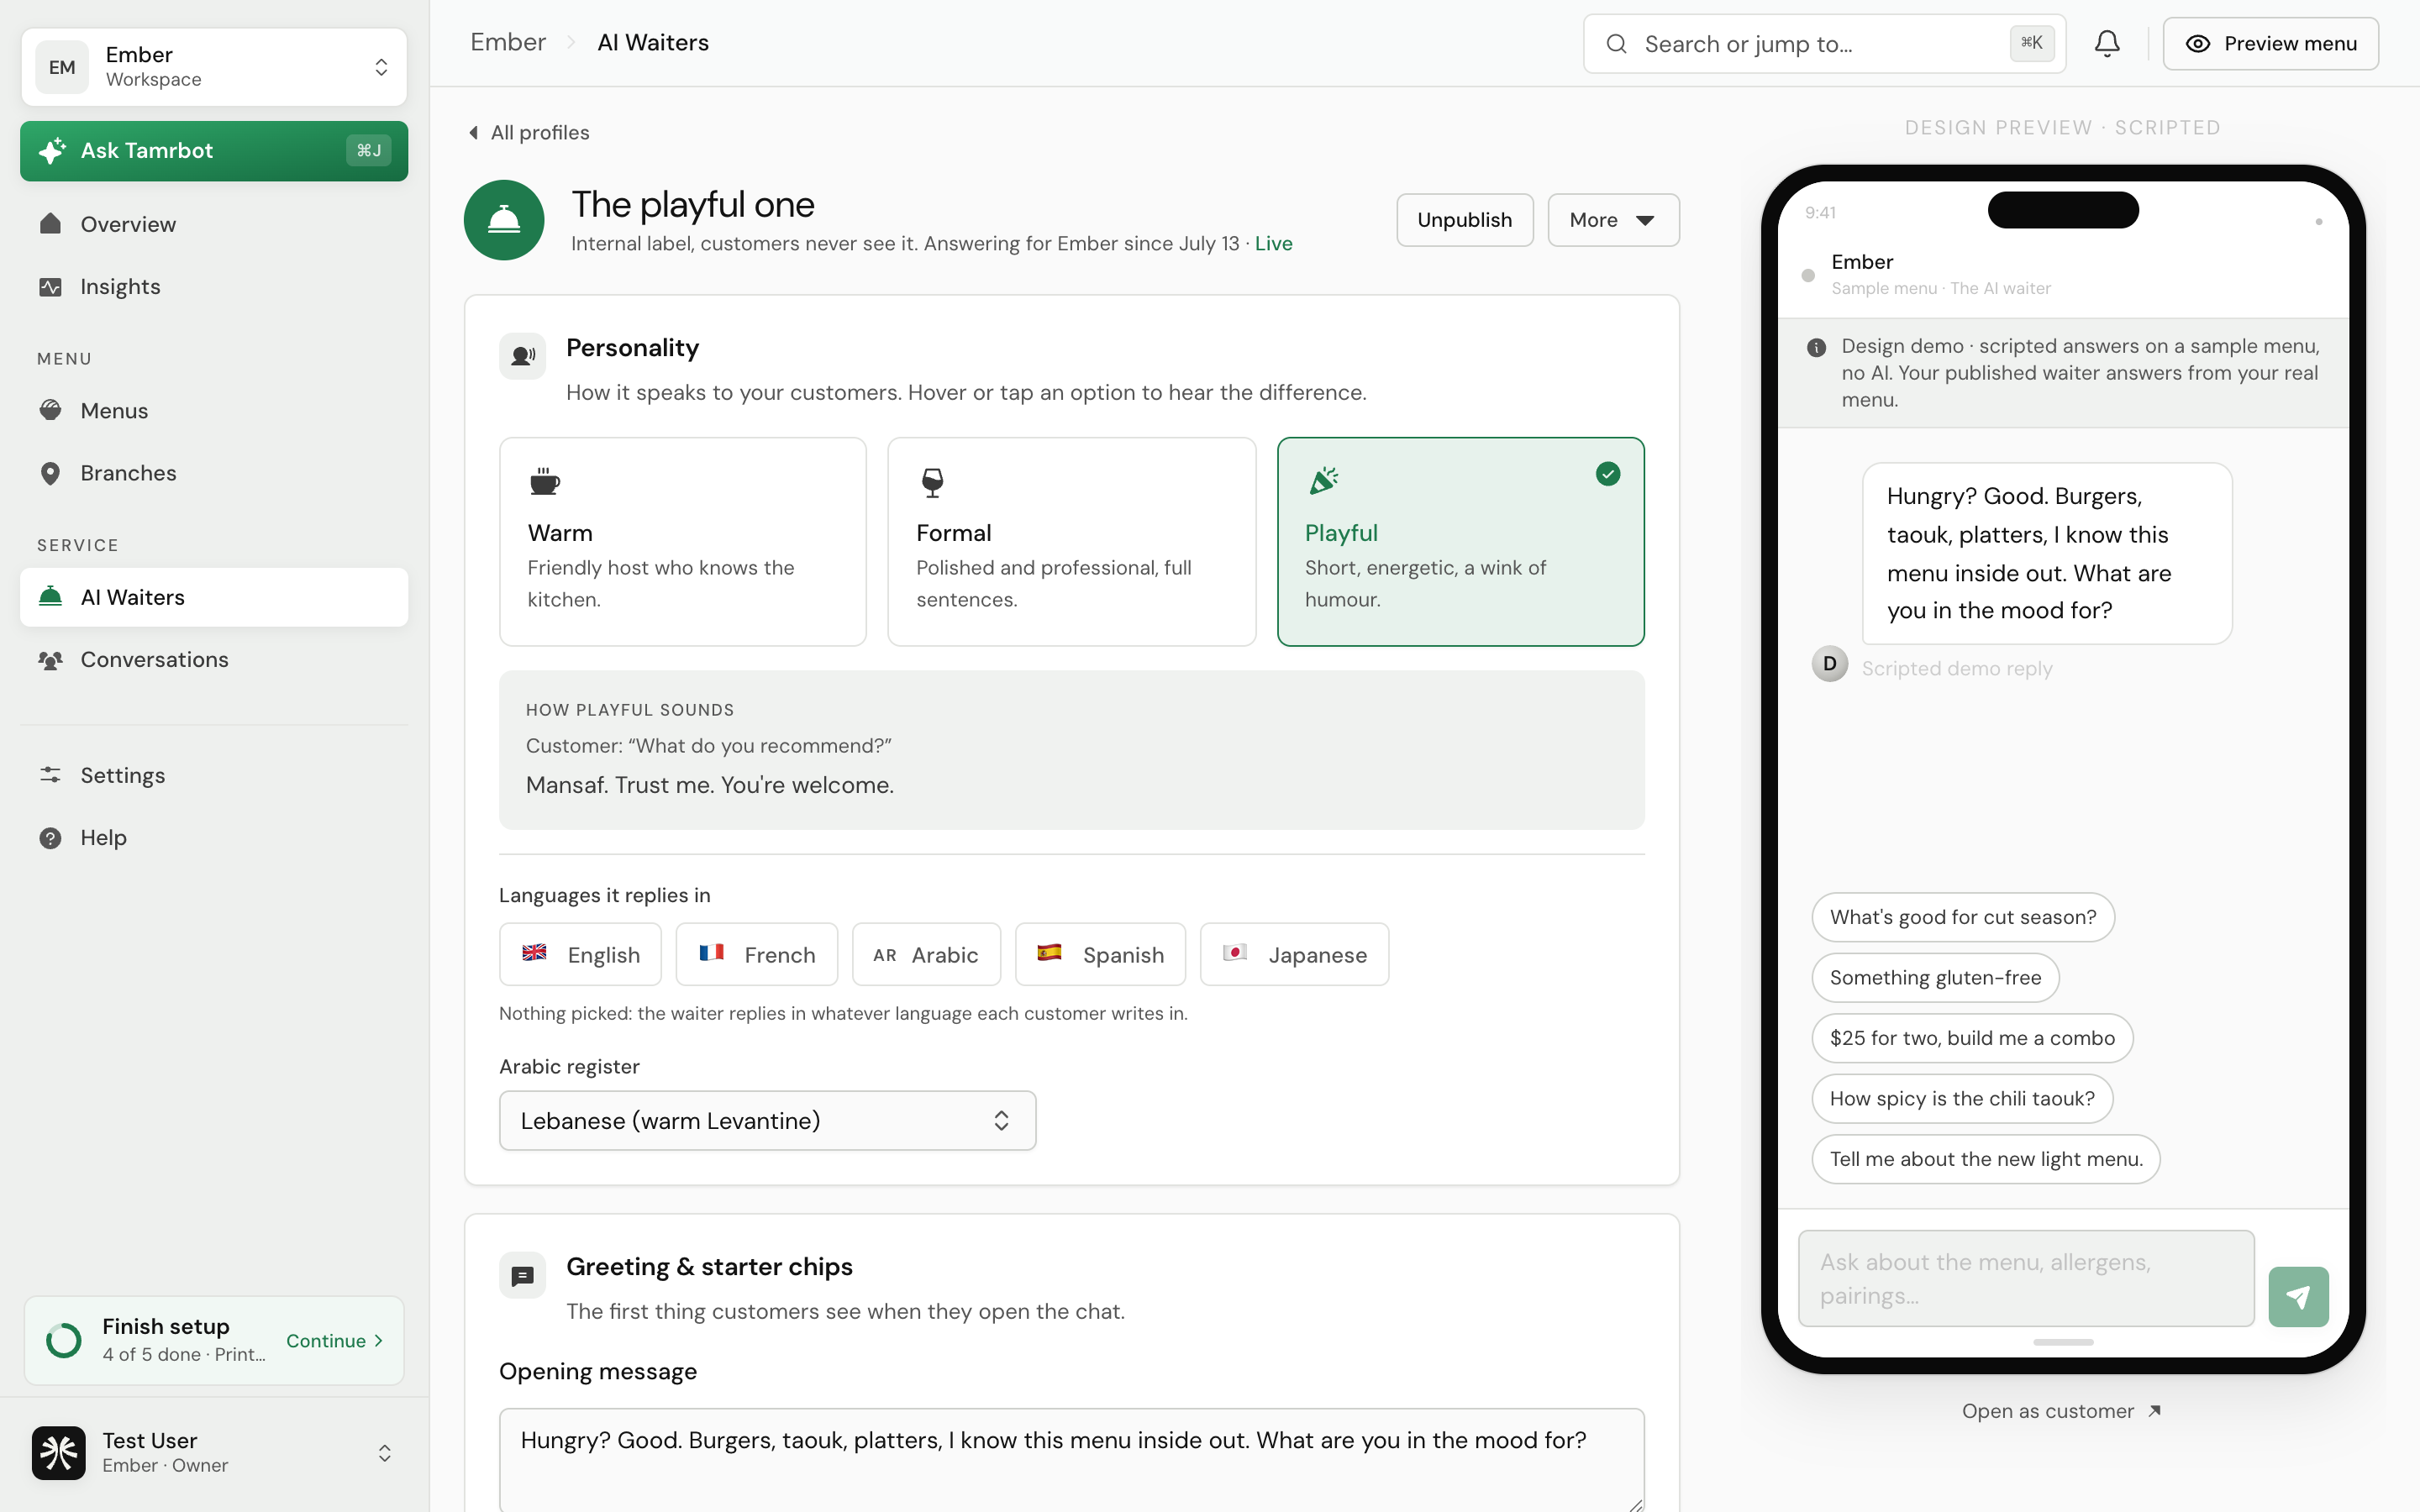Go to Menus in the sidebar

[x=214, y=411]
